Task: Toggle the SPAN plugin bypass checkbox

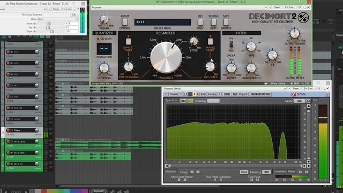Action: (x=327, y=88)
